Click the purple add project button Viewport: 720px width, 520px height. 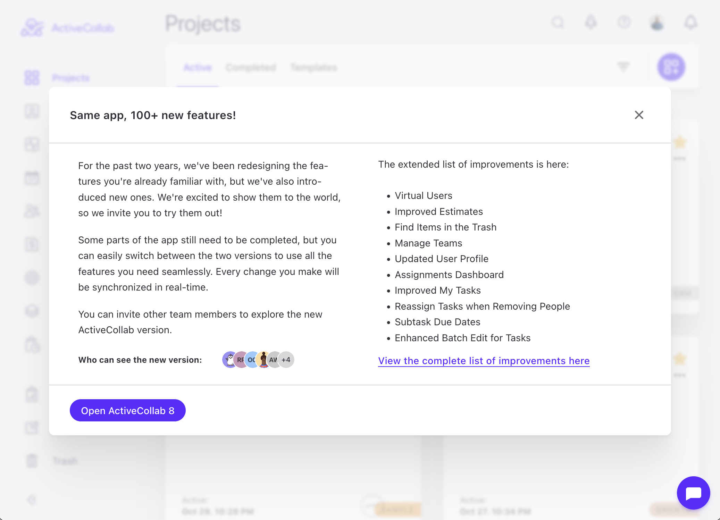pyautogui.click(x=671, y=67)
